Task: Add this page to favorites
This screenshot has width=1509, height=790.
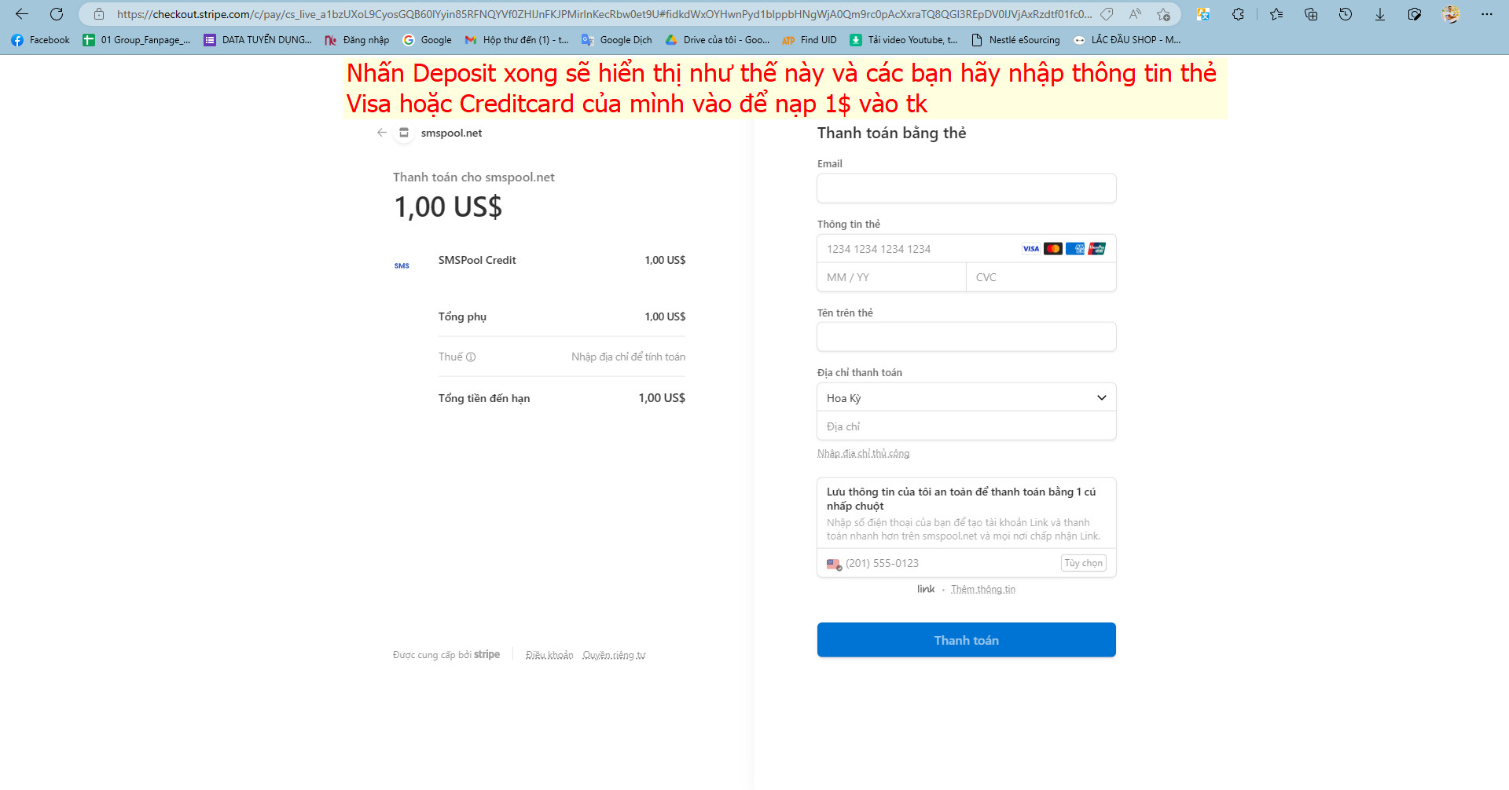Action: (1163, 14)
